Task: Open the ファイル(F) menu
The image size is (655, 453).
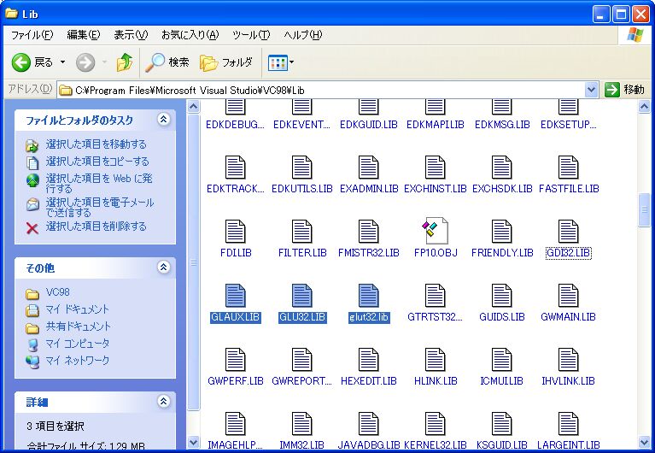Action: (x=32, y=35)
